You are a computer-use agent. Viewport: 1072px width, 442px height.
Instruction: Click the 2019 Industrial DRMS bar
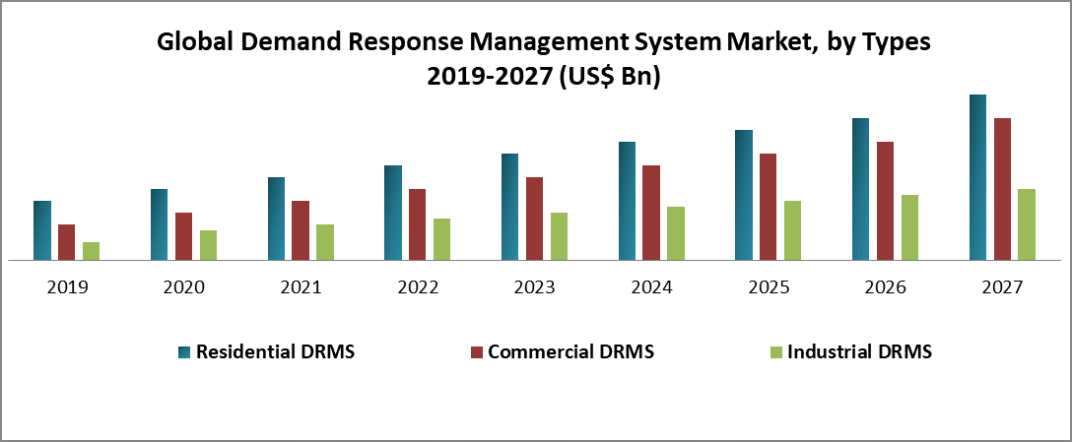click(x=91, y=251)
